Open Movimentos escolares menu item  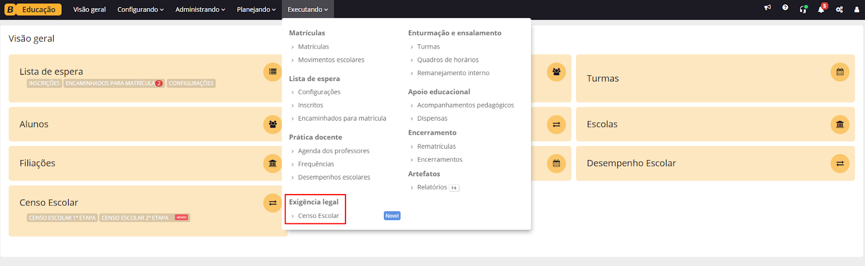[331, 60]
